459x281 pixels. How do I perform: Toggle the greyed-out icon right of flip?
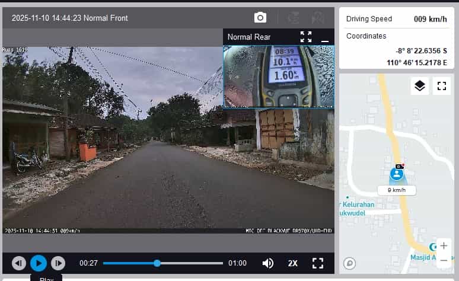(x=318, y=18)
